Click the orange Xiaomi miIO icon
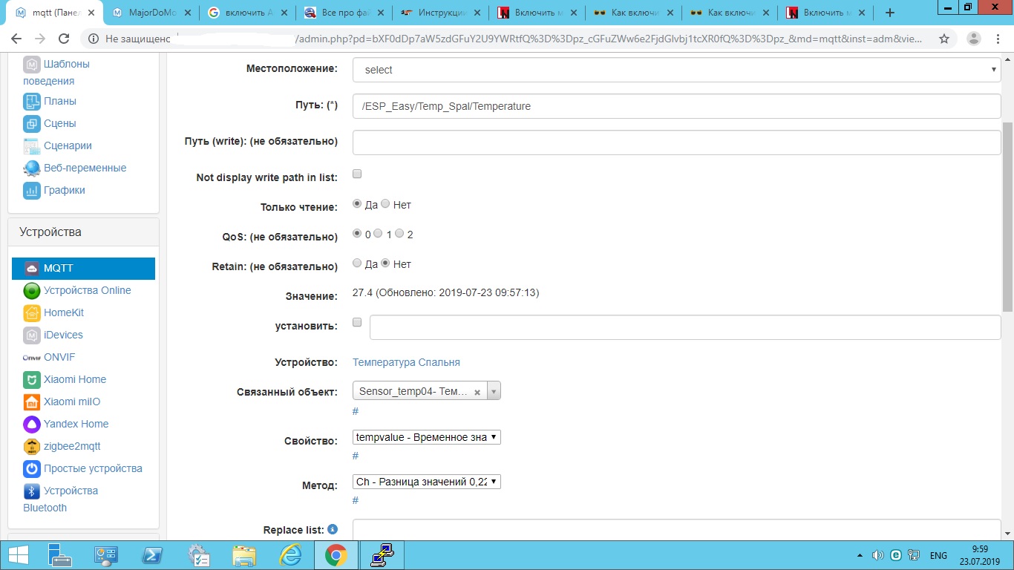The width and height of the screenshot is (1014, 570). [x=31, y=402]
